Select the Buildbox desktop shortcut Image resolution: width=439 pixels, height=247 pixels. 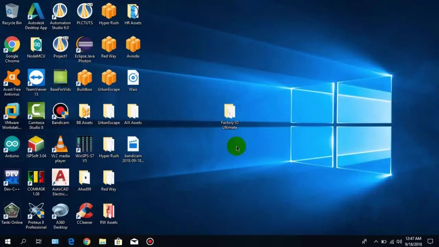(x=85, y=81)
